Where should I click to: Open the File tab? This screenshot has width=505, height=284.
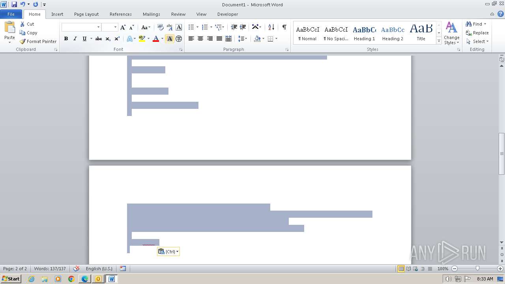(11, 14)
